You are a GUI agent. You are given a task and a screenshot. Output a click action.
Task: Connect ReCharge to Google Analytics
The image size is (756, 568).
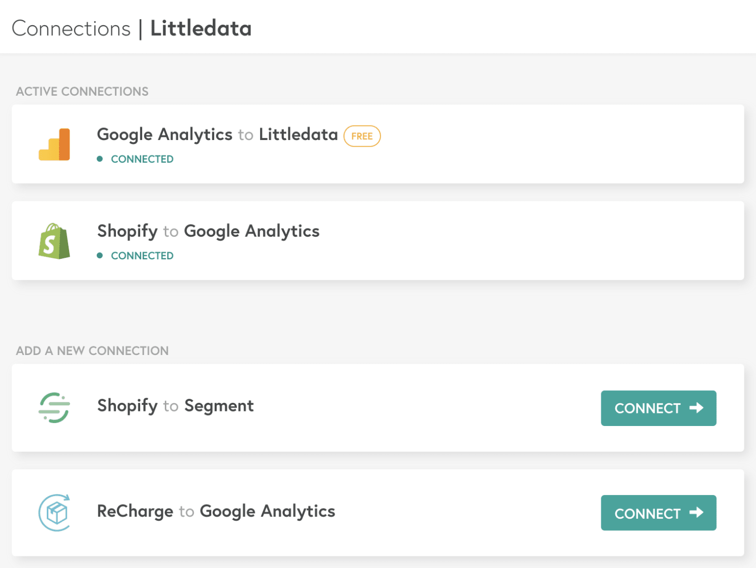coord(658,513)
